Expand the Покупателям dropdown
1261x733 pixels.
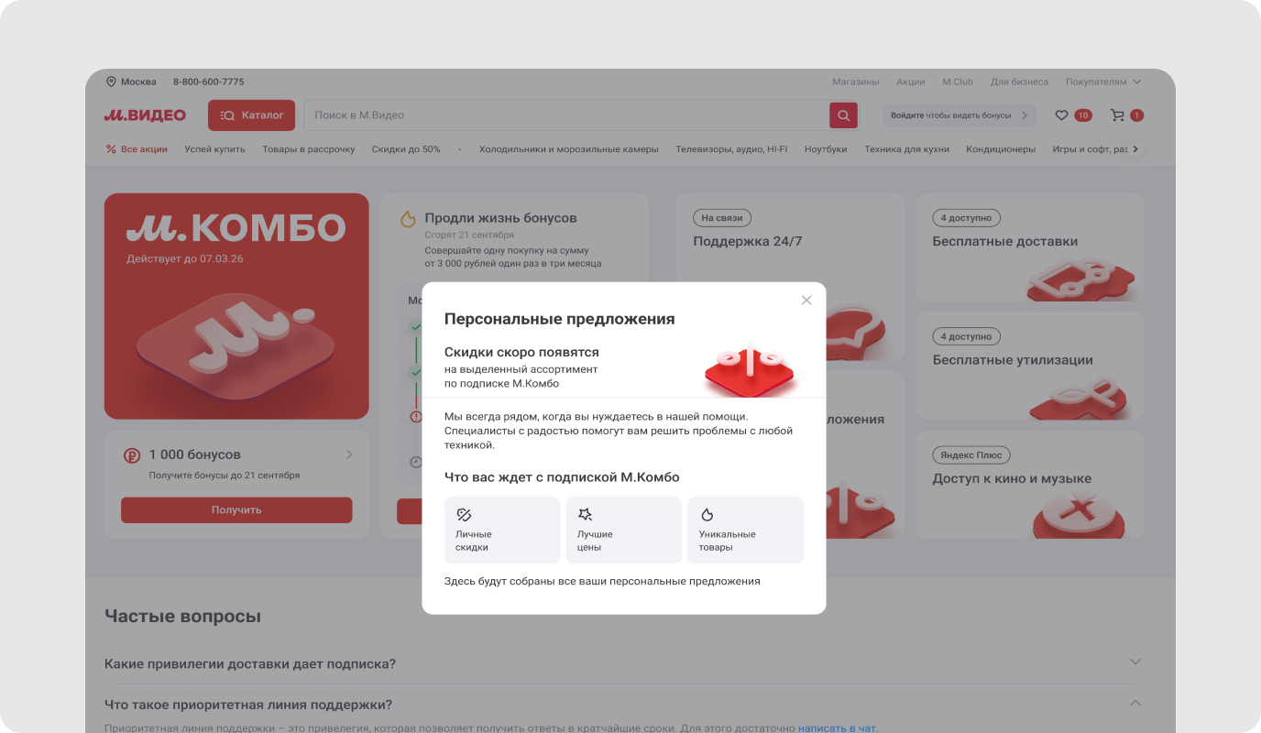click(x=1104, y=82)
